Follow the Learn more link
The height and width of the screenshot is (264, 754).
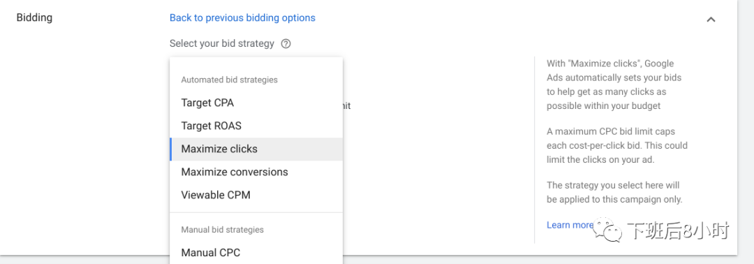point(570,225)
